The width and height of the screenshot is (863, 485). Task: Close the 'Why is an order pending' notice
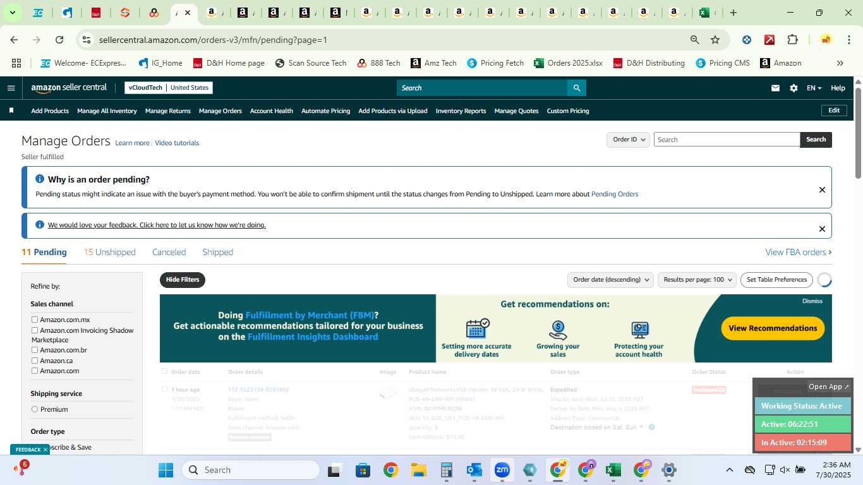pos(822,189)
